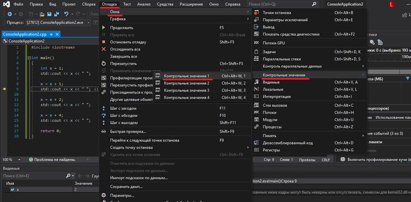
Task: Pin the ConsoleApplication2.cpp tab
Action: point(51,34)
